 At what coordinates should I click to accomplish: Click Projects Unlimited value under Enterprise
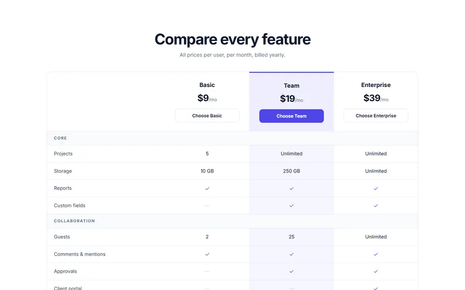[376, 154]
